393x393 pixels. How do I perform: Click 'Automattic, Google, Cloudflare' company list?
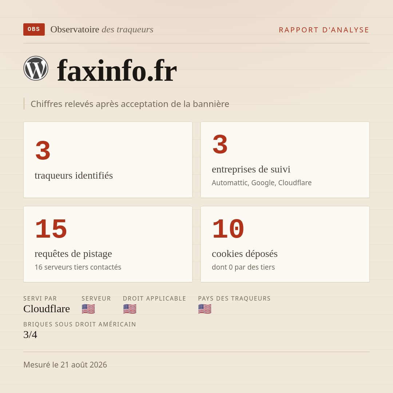[262, 183]
